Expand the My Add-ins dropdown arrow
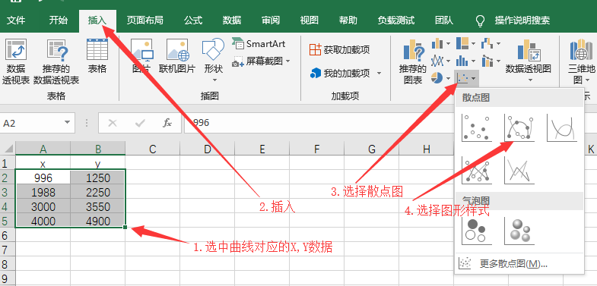Screen dimensions: 597x286 (x=379, y=73)
